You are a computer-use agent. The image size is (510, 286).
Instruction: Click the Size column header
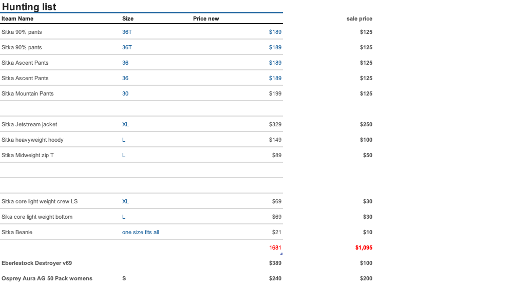coord(128,18)
